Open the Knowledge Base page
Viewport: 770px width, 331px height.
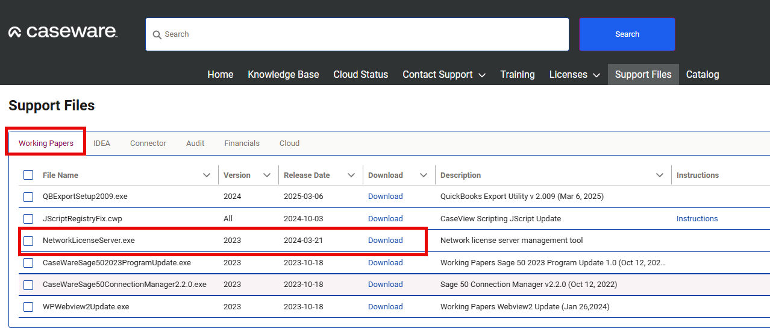pos(283,75)
